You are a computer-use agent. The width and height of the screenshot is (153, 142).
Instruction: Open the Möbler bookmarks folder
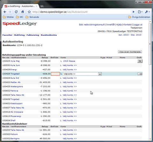coord(8,17)
